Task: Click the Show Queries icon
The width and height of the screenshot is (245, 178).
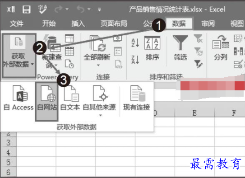Action: 69,38
